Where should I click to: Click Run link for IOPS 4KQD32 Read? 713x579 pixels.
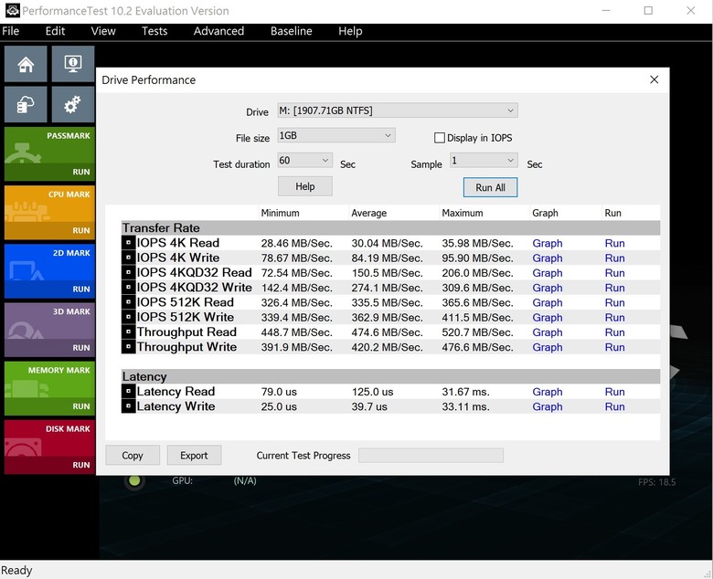615,272
